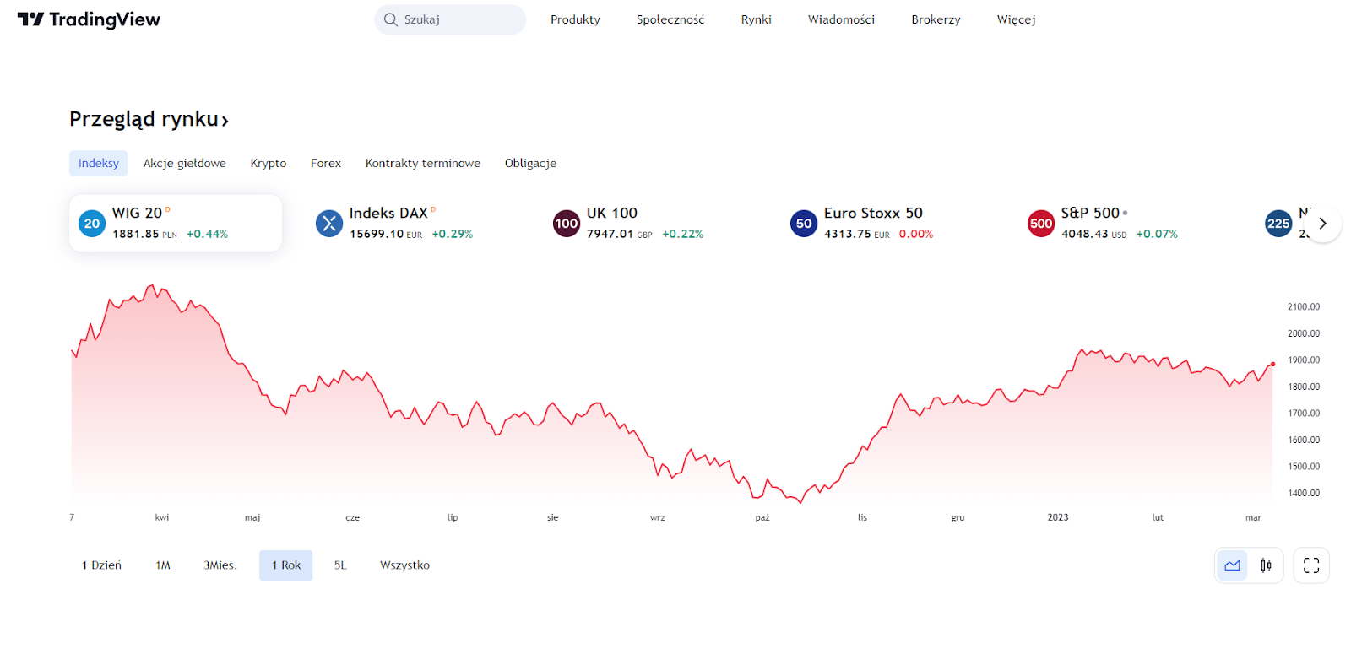Viewport: 1351px width, 649px height.
Task: Click the Indeks DAX name
Action: coord(388,214)
